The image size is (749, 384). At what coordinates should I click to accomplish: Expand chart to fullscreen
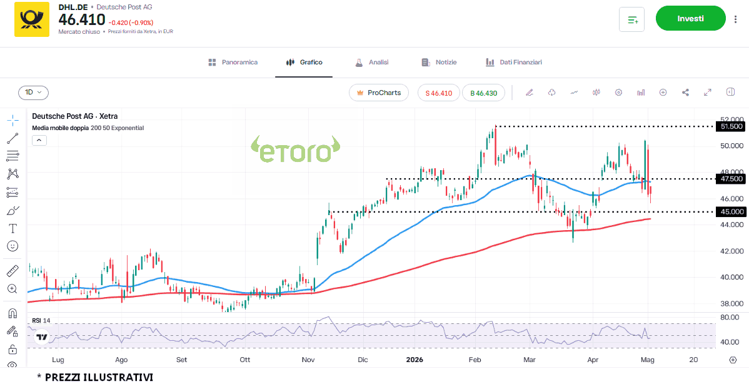[708, 93]
